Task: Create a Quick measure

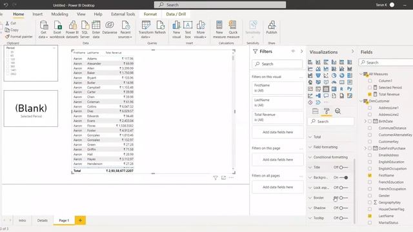Action: [x=233, y=30]
